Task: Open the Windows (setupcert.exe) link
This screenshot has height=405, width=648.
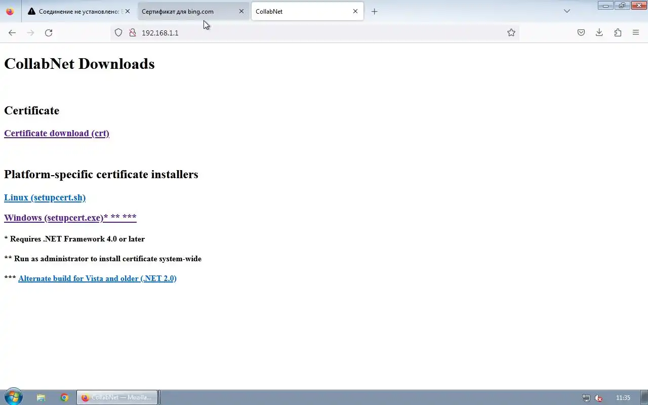Action: pyautogui.click(x=70, y=218)
